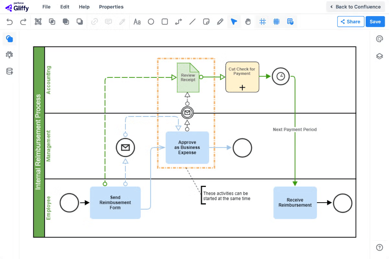The height and width of the screenshot is (259, 389).
Task: Select the Sticky note tool
Action: pyautogui.click(x=206, y=22)
